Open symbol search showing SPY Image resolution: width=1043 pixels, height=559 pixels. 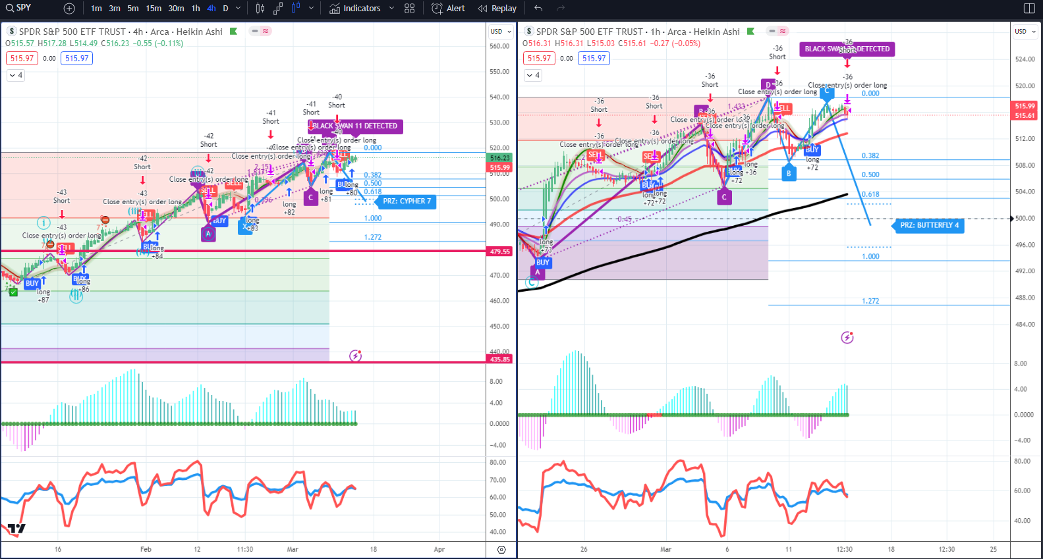[20, 8]
